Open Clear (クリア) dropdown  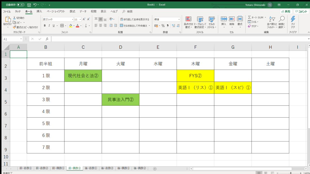[x=253, y=26]
